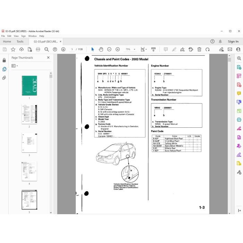Open the Window menu
243x243 pixels.
pos(32,36)
